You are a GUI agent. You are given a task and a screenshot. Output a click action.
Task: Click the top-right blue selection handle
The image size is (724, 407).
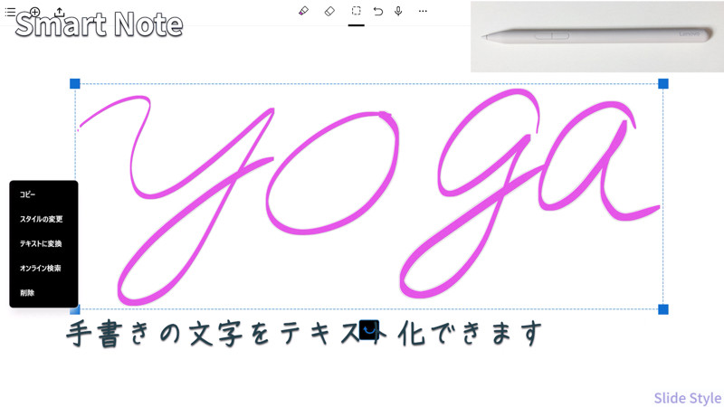pyautogui.click(x=663, y=83)
